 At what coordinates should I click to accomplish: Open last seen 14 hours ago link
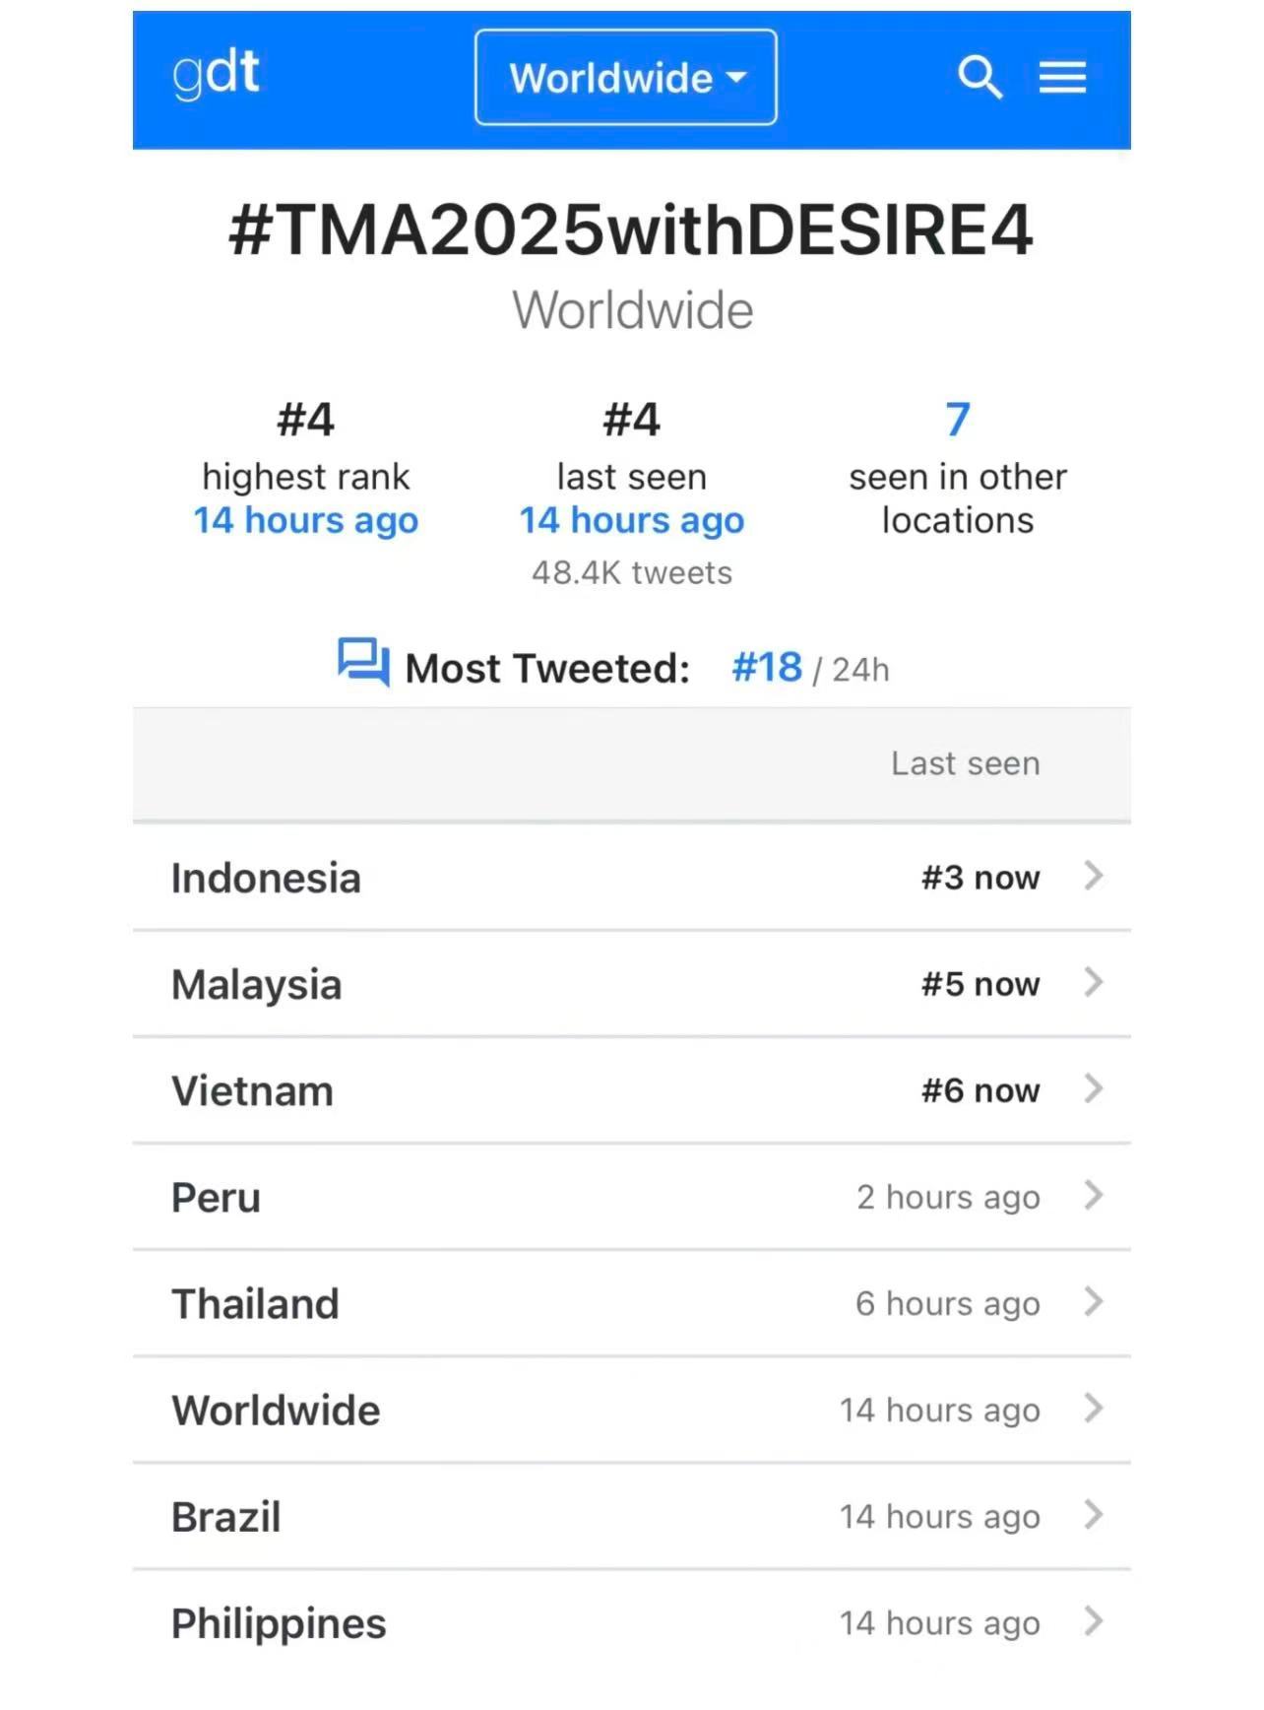click(x=632, y=520)
